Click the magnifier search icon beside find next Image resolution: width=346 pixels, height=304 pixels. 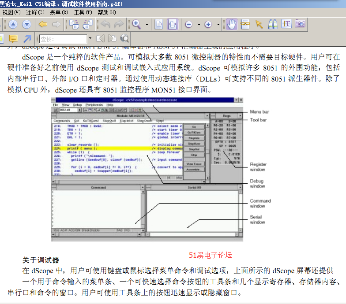124,39
